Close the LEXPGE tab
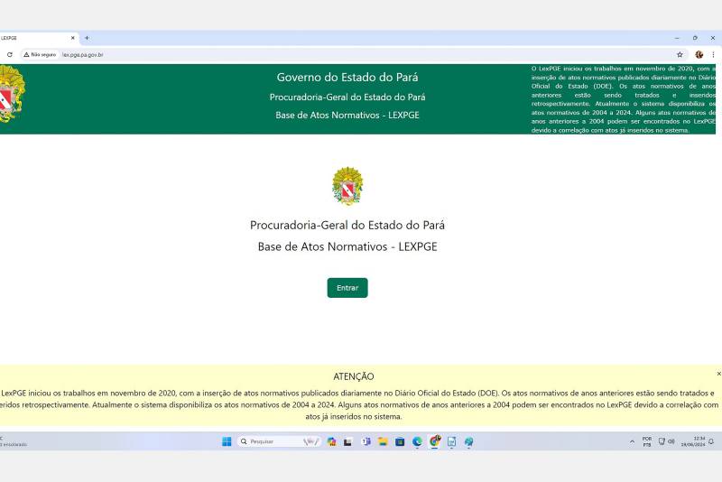 (73, 38)
